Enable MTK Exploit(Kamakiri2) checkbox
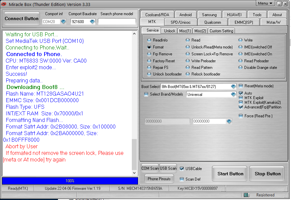Screen dimensions: 291x200 coord(241,102)
